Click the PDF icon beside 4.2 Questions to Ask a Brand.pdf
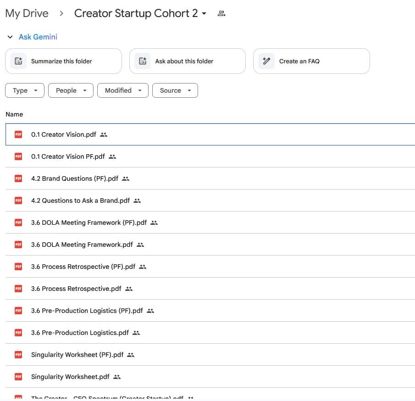Image resolution: width=415 pixels, height=401 pixels. click(18, 200)
